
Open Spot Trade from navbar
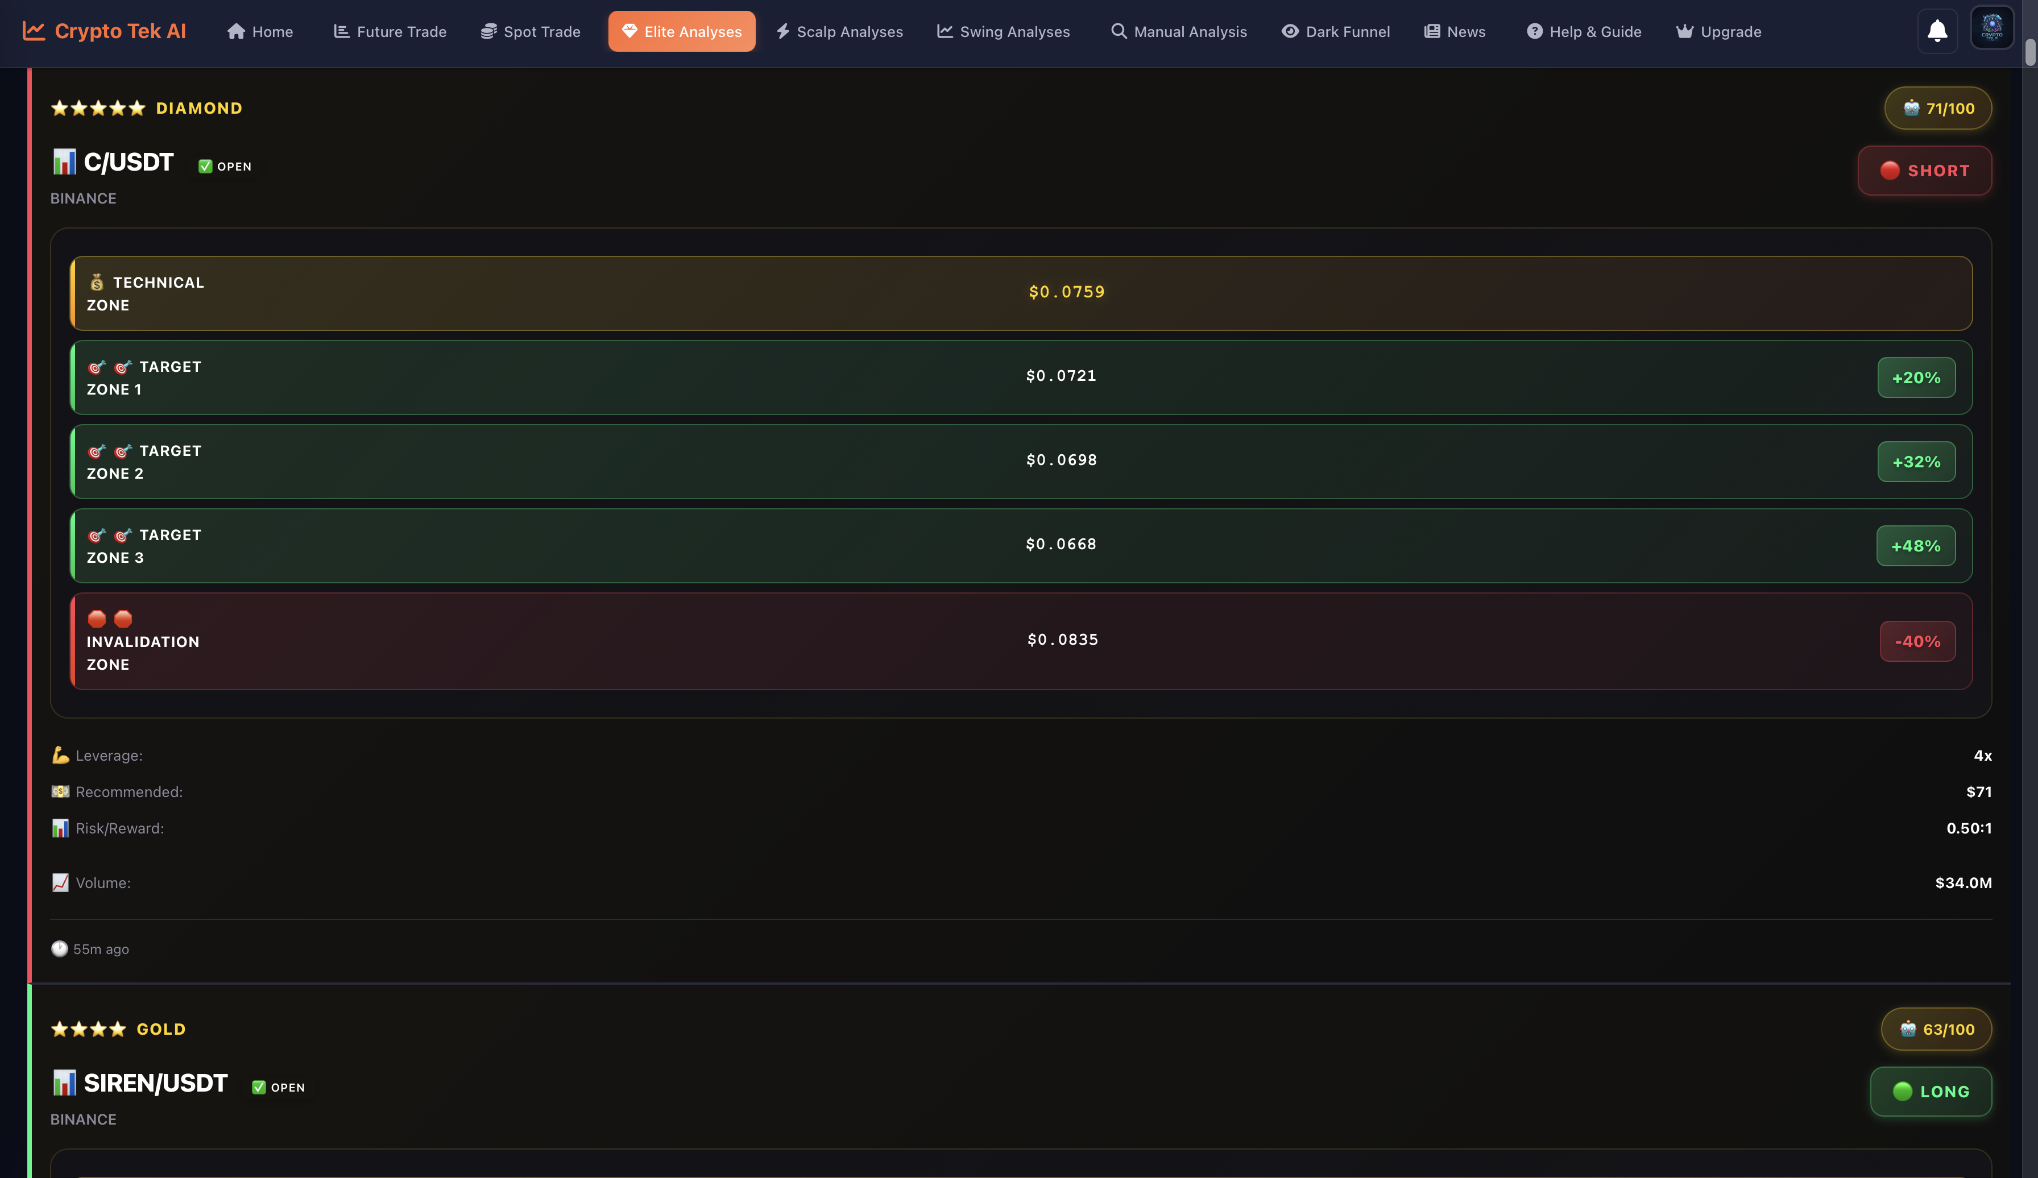531,31
